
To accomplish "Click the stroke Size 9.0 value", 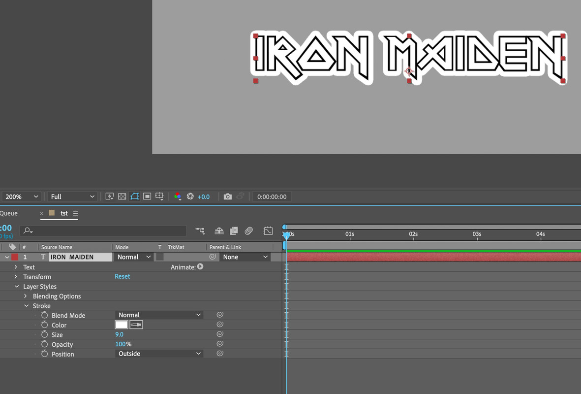I will pos(120,334).
